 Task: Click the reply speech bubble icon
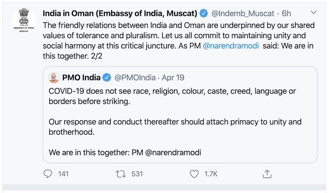[x=48, y=174]
